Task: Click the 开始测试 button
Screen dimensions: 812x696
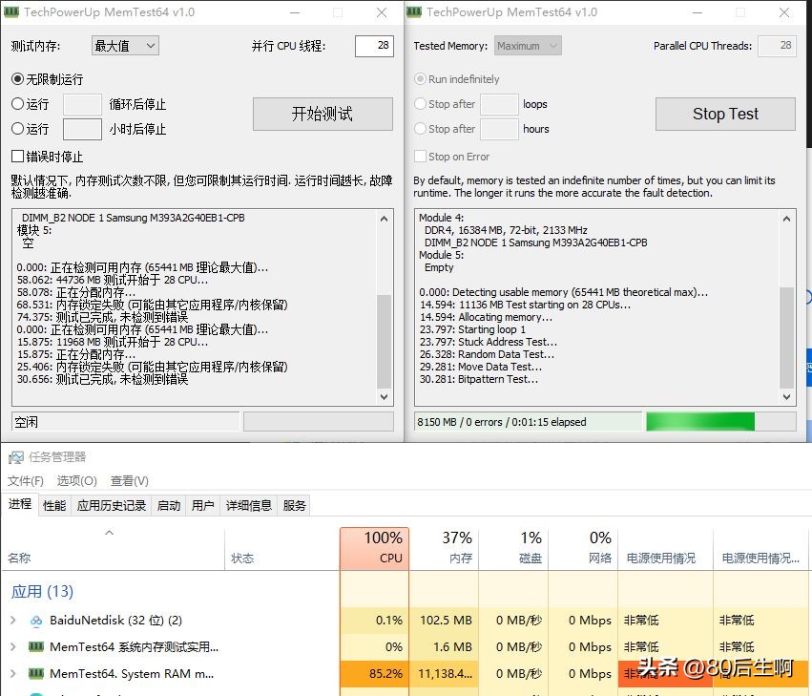Action: point(323,114)
